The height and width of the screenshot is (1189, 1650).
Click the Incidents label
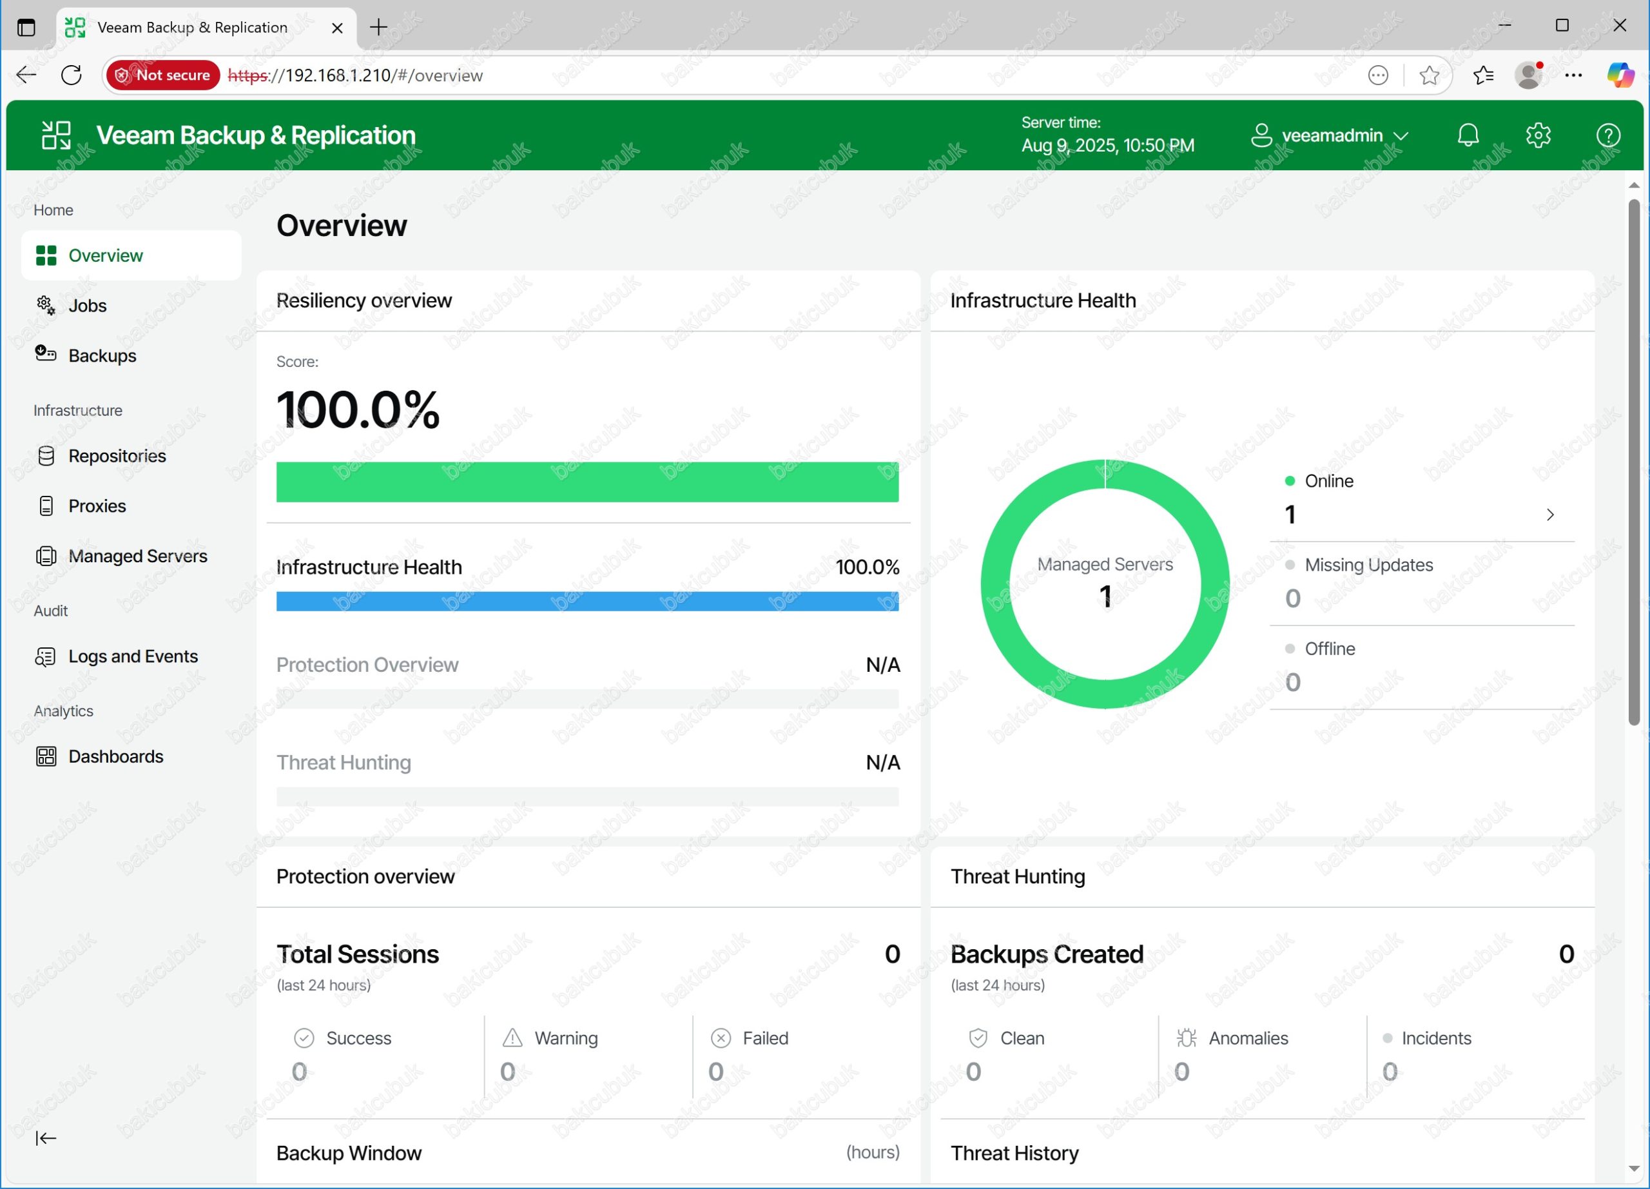[x=1436, y=1038]
